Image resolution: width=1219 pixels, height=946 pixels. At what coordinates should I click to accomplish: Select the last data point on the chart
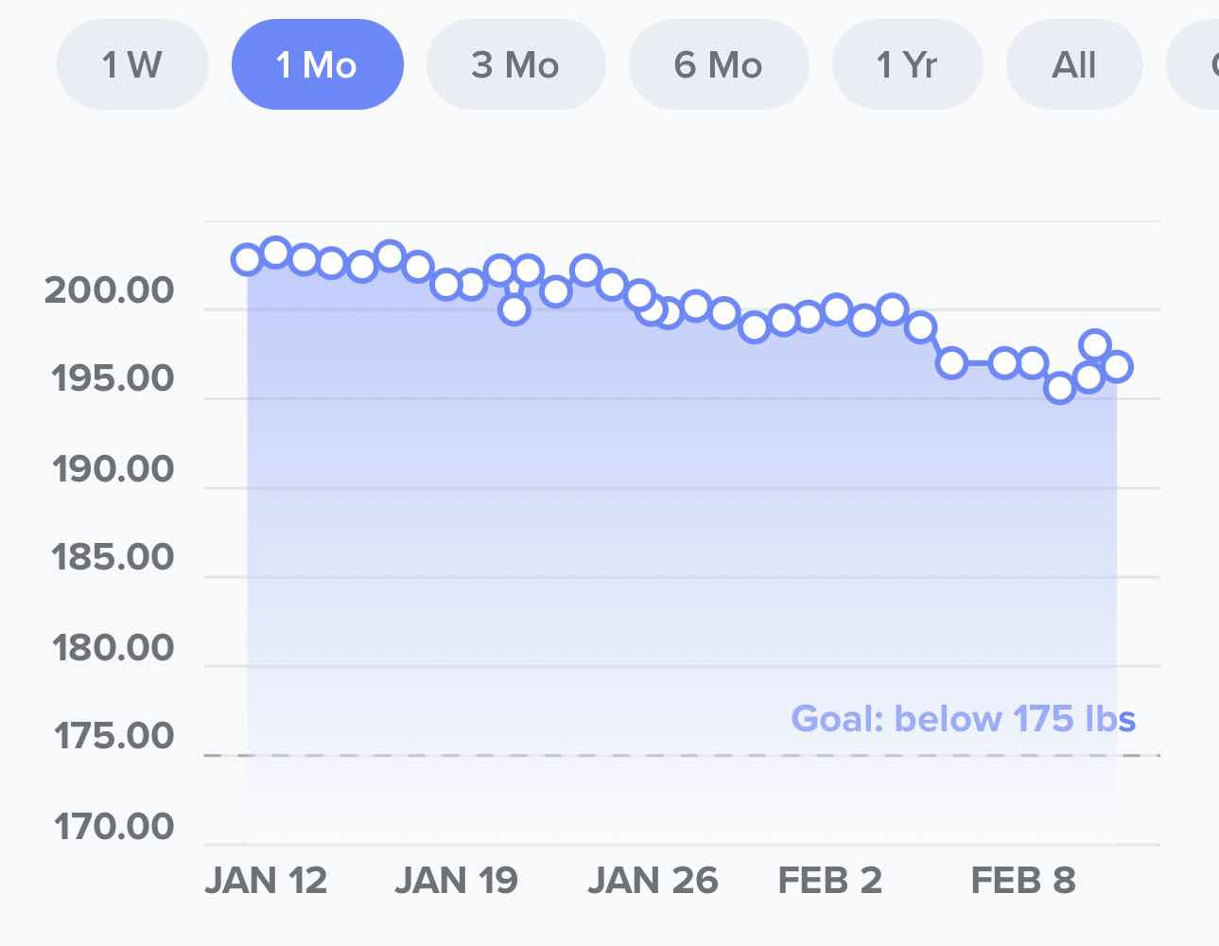[1117, 366]
